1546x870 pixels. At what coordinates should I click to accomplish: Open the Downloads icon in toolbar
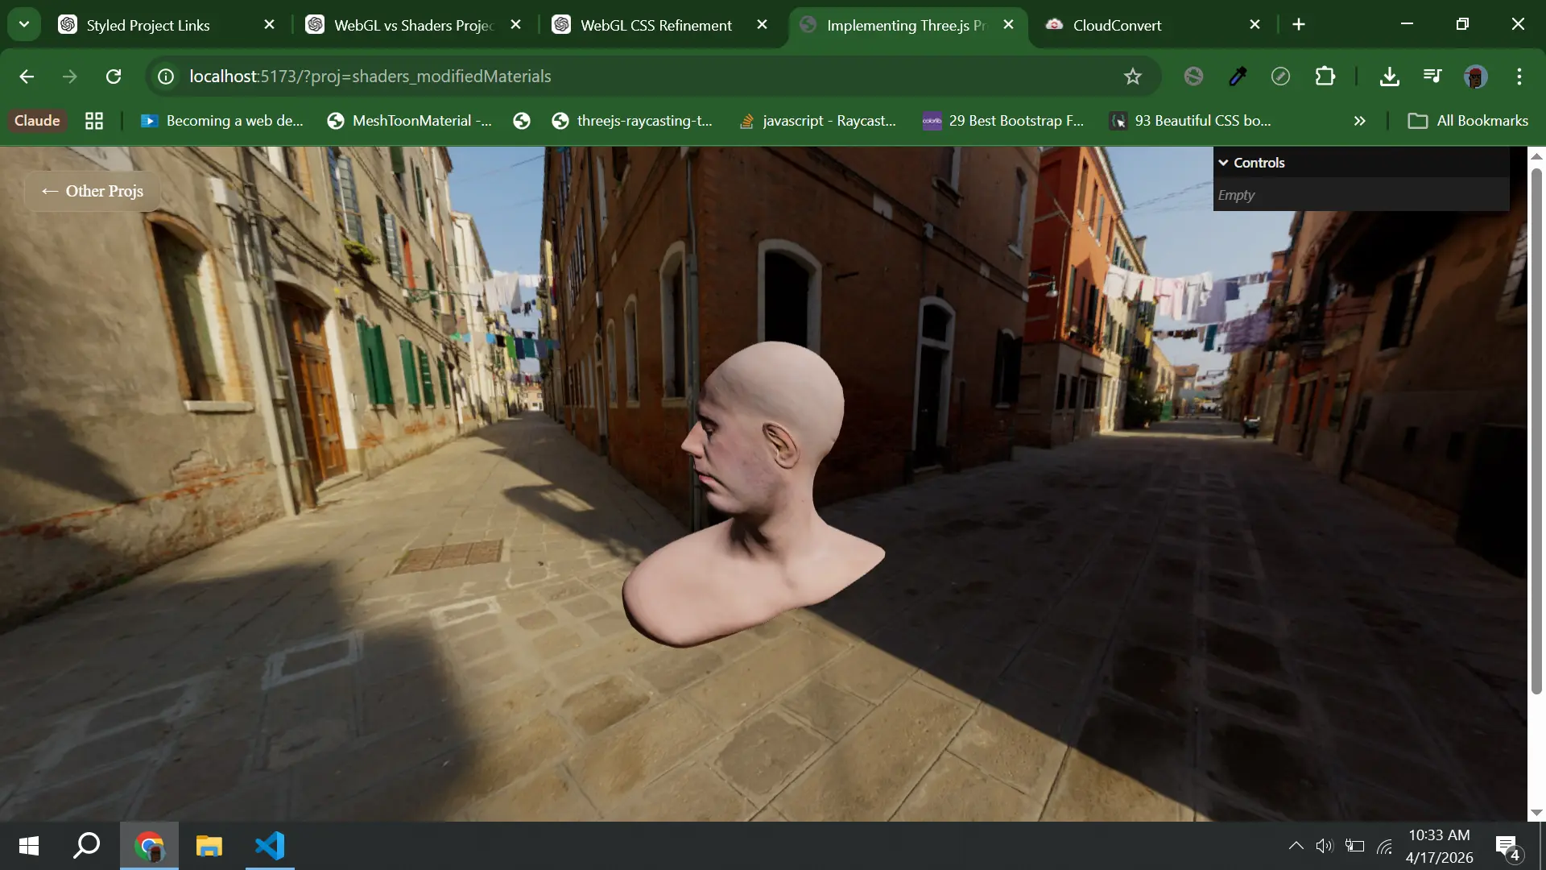1389,77
